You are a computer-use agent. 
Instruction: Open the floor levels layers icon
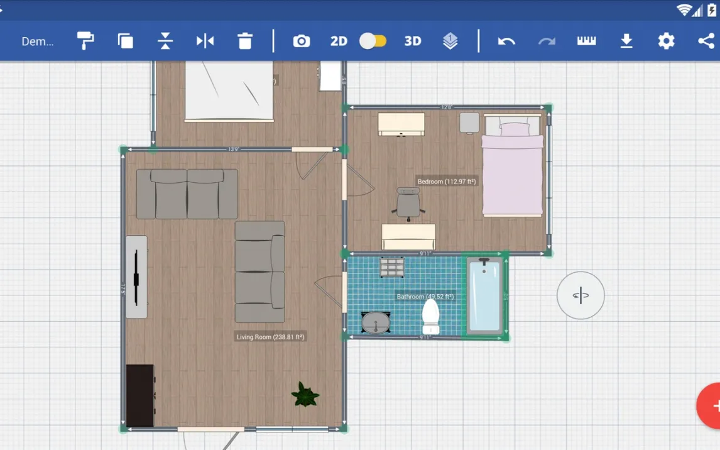tap(450, 41)
